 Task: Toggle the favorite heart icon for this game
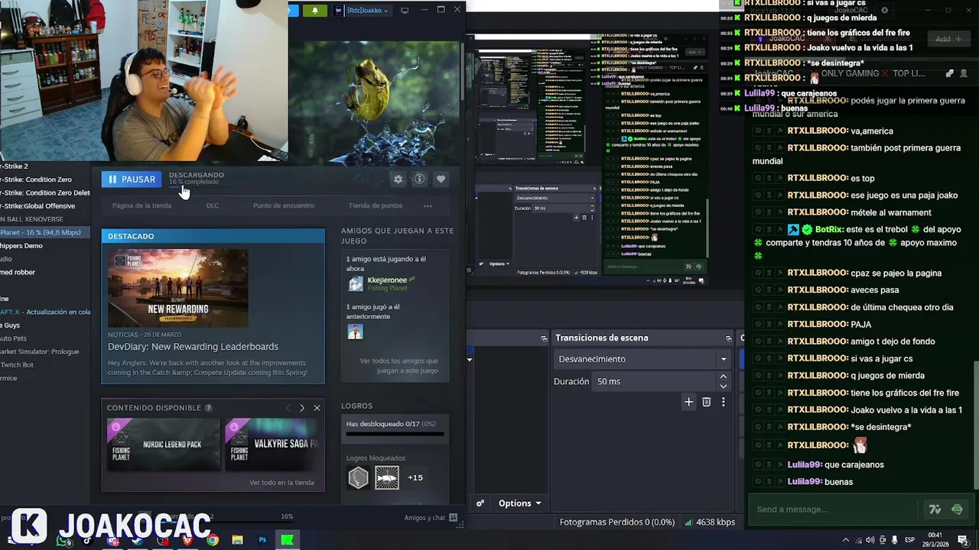point(441,179)
